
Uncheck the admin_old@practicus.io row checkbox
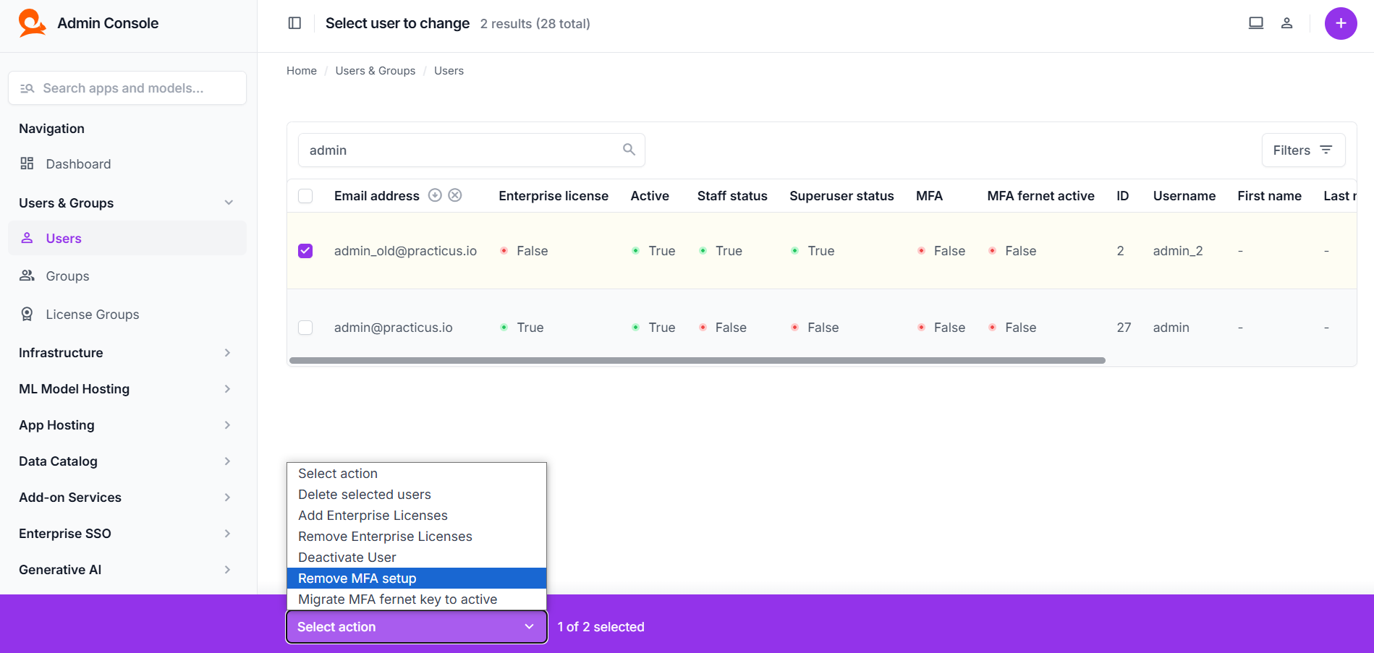[x=305, y=251]
